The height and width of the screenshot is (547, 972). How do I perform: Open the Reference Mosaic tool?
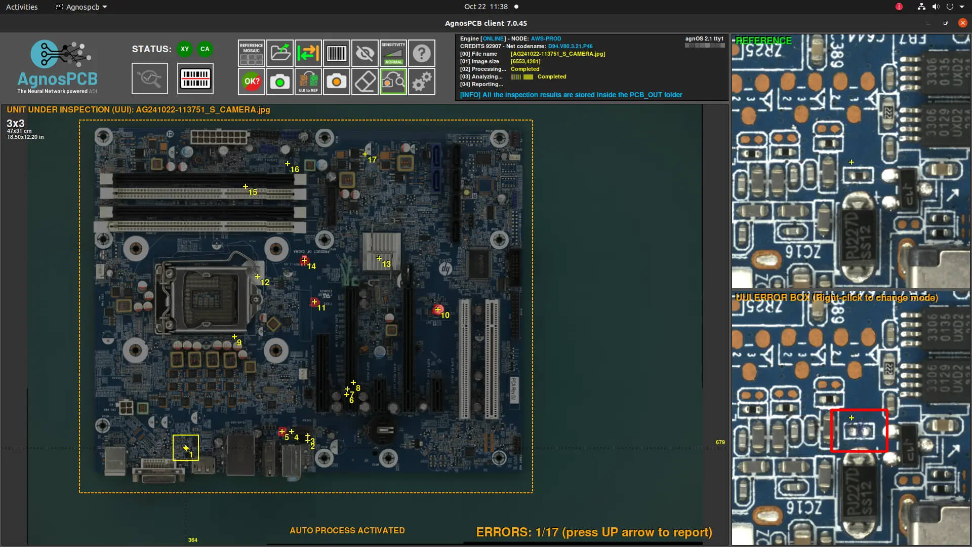click(251, 53)
